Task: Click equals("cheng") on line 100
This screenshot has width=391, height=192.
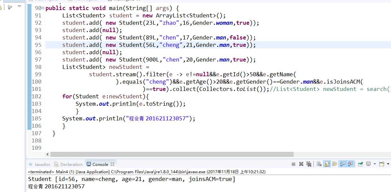Action: (x=146, y=82)
